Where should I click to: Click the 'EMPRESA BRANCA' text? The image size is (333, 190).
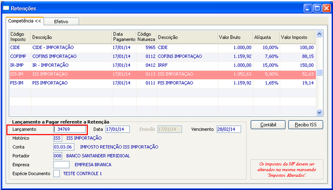(x=93, y=165)
